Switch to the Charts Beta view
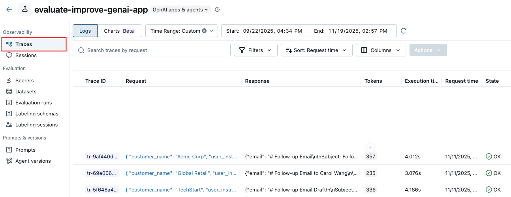Screen dimensions: 511x197 tap(119, 31)
